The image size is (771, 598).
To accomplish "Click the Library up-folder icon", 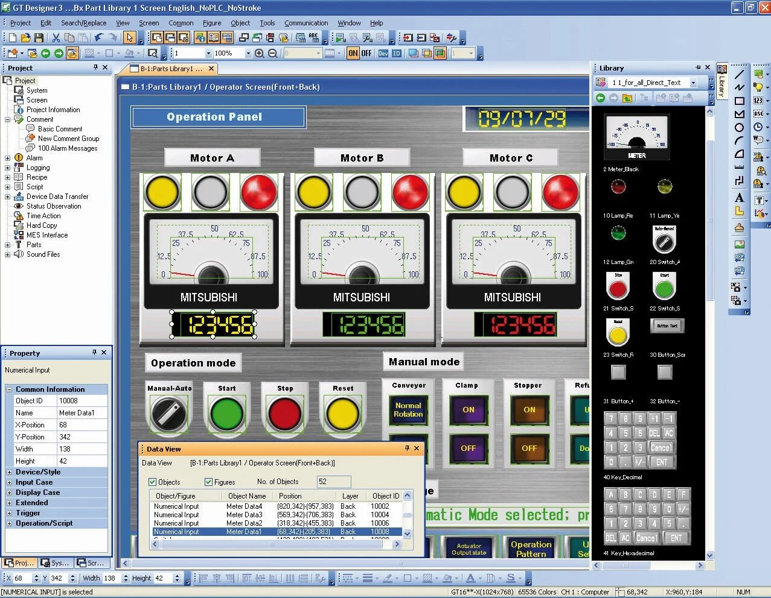I will pyautogui.click(x=627, y=98).
